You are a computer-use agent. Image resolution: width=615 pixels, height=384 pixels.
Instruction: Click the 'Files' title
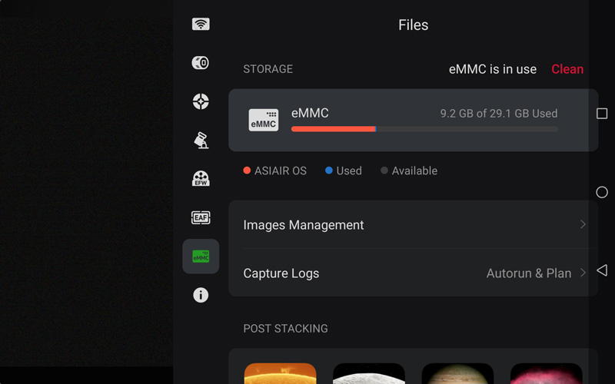[414, 25]
